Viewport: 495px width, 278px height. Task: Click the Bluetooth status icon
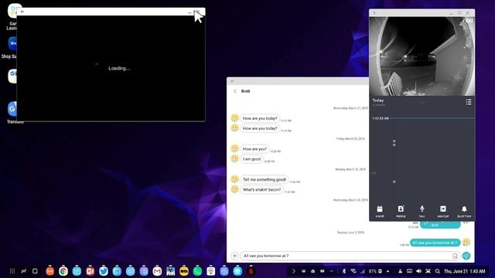(344, 271)
